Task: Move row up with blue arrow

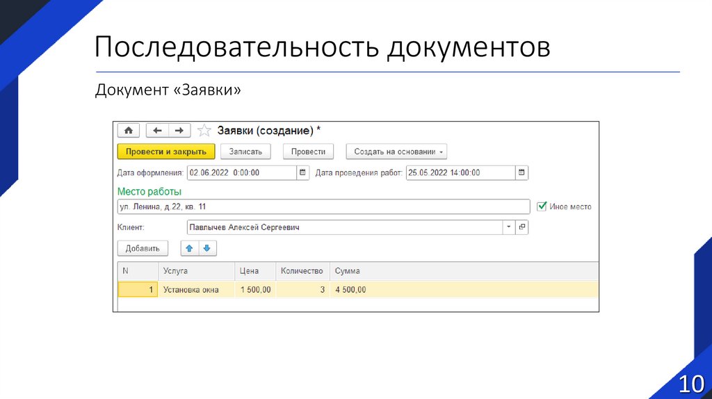Action: tap(189, 248)
